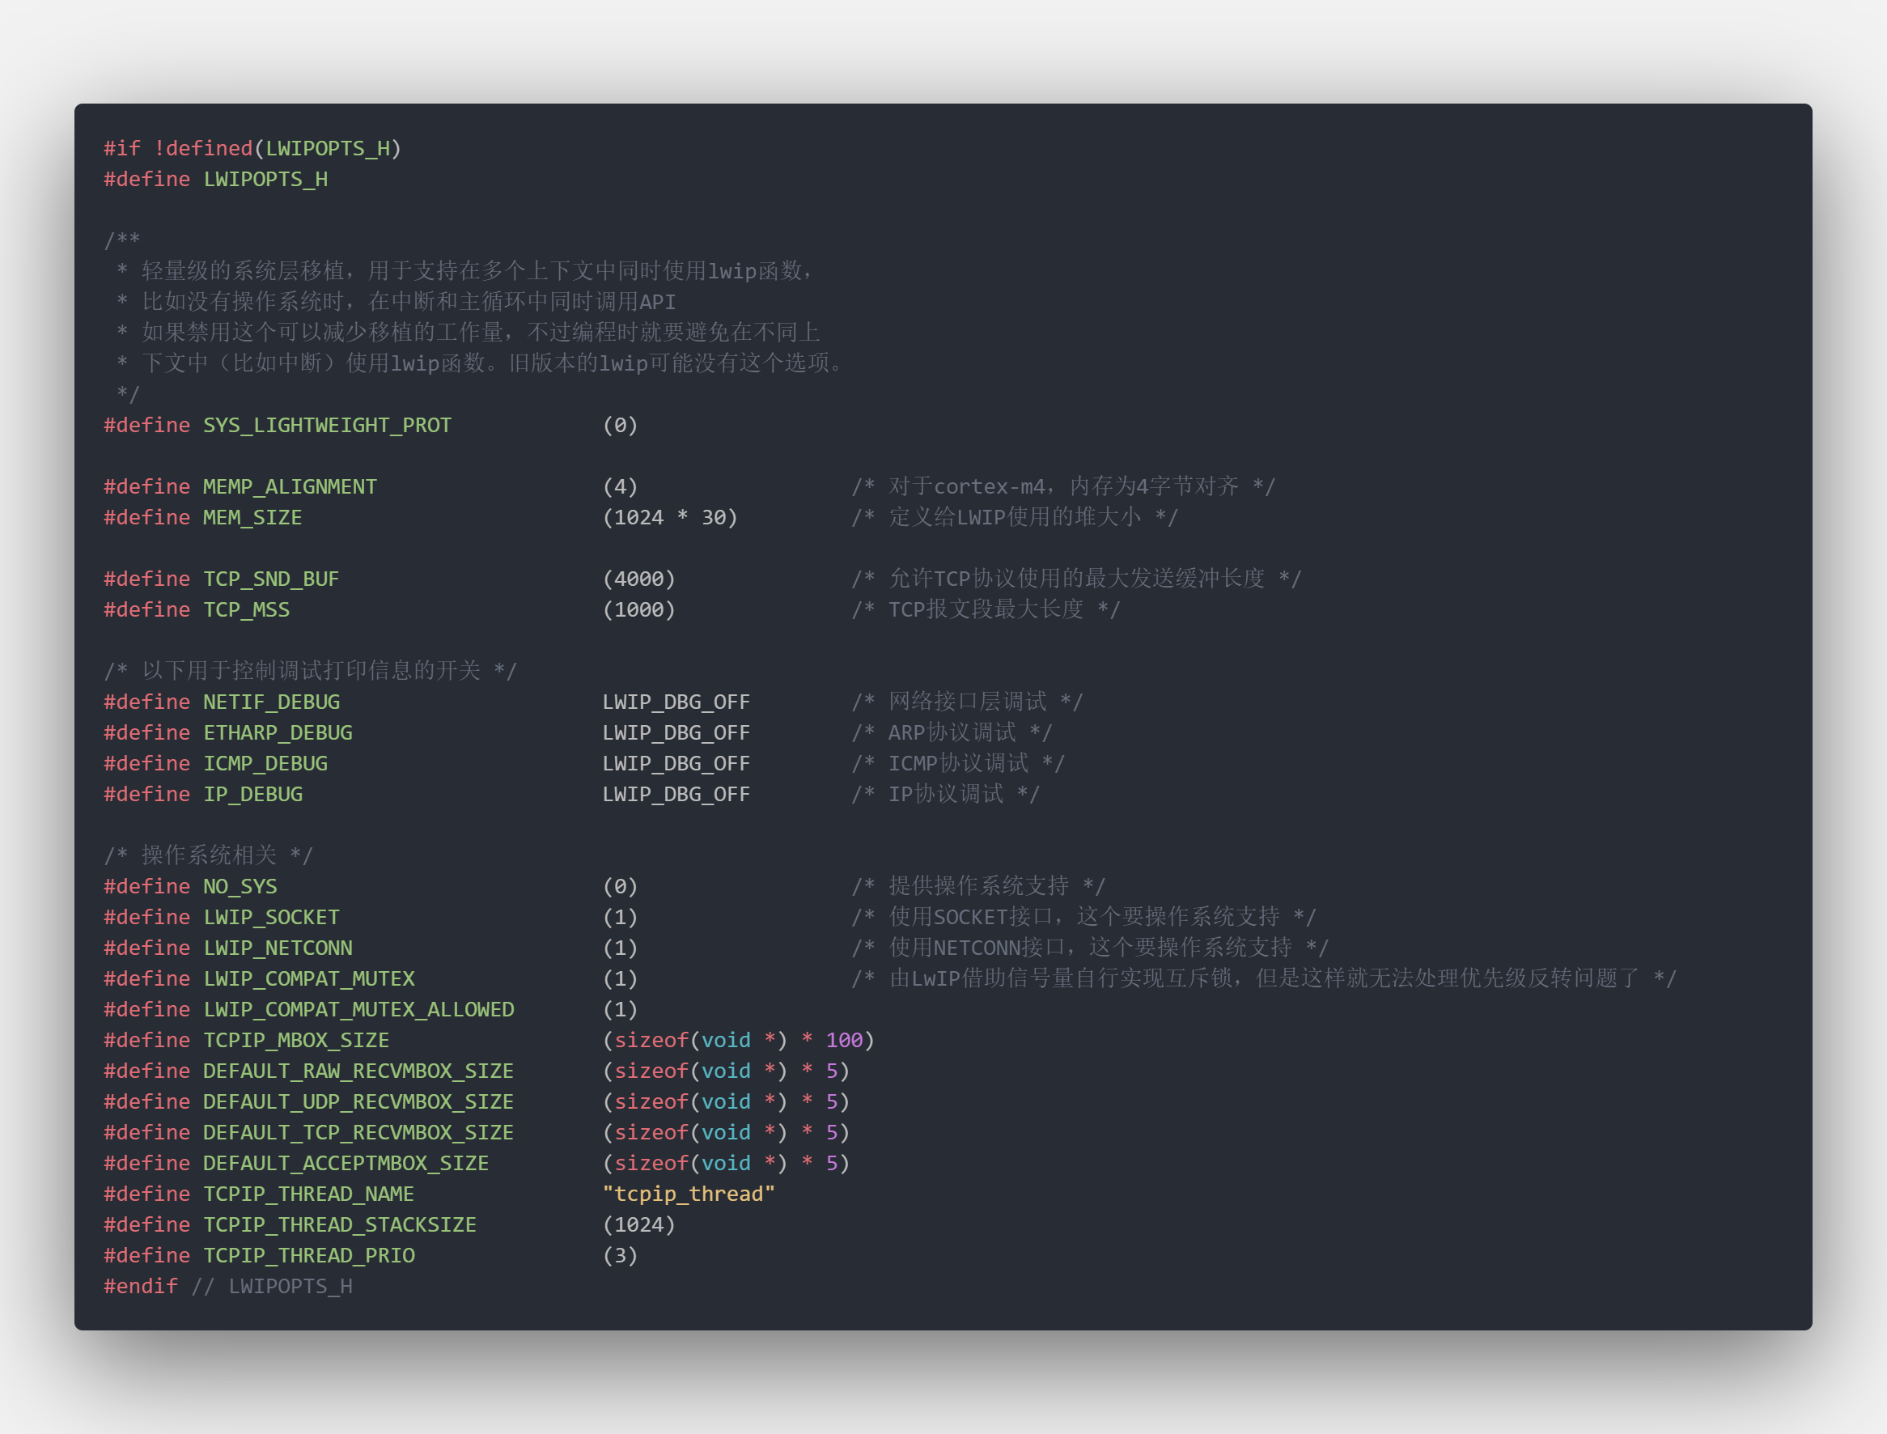The height and width of the screenshot is (1434, 1887).
Task: Click the number 100 in TCPIP_MBOX_SIZE
Action: (x=844, y=1040)
